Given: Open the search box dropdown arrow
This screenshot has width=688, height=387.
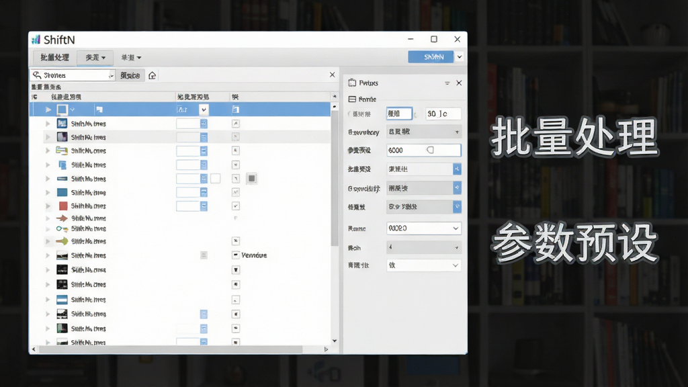Looking at the screenshot, I should [x=111, y=75].
